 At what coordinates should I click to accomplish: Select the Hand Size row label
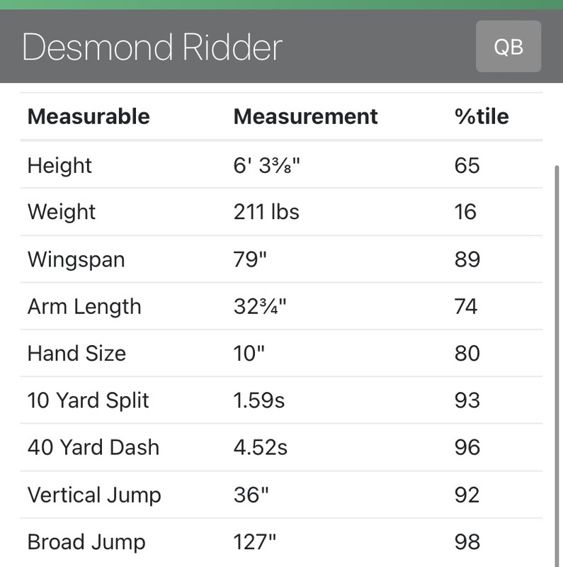click(x=76, y=353)
